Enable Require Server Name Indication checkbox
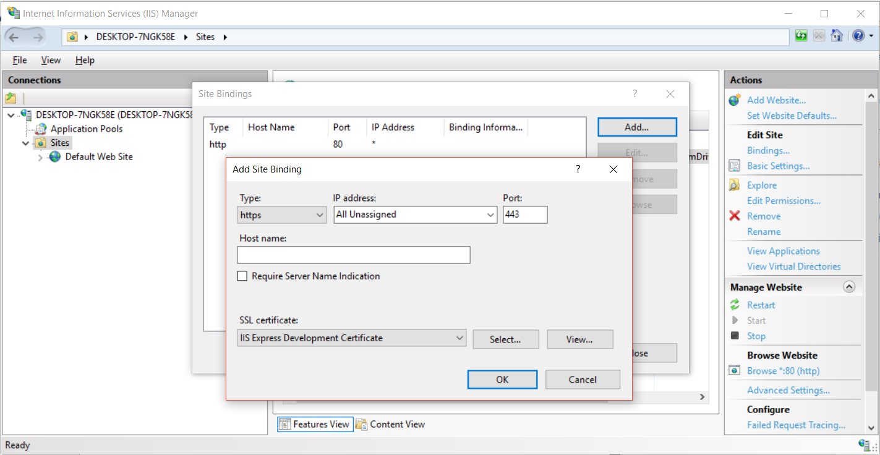The image size is (880, 455). click(x=242, y=276)
